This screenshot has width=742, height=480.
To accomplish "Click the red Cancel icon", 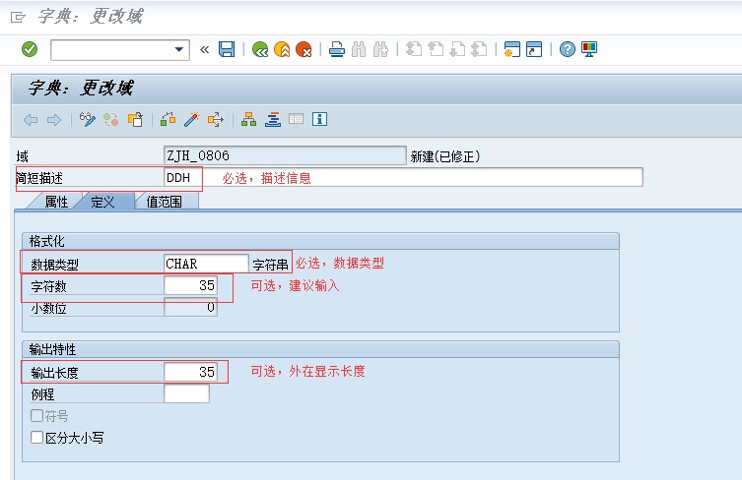I will [304, 49].
